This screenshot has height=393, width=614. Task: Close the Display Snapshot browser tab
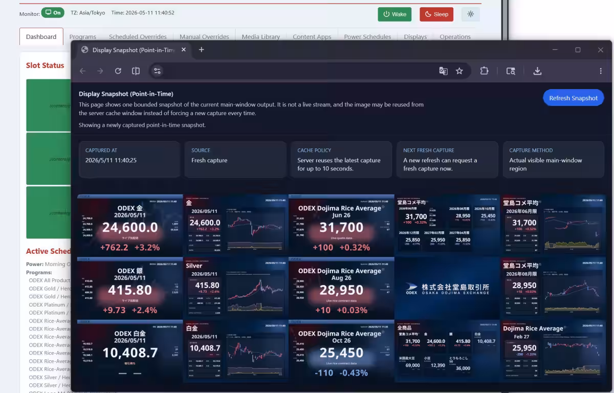point(184,50)
